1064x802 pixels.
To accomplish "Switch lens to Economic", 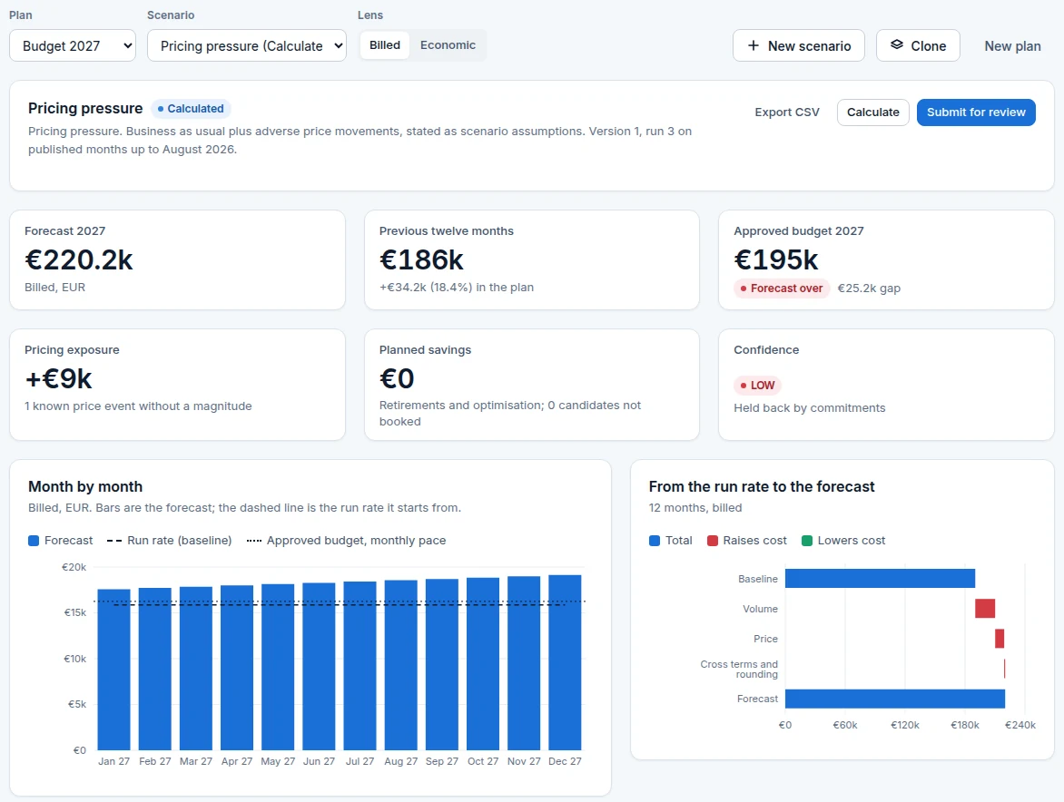I will point(448,44).
